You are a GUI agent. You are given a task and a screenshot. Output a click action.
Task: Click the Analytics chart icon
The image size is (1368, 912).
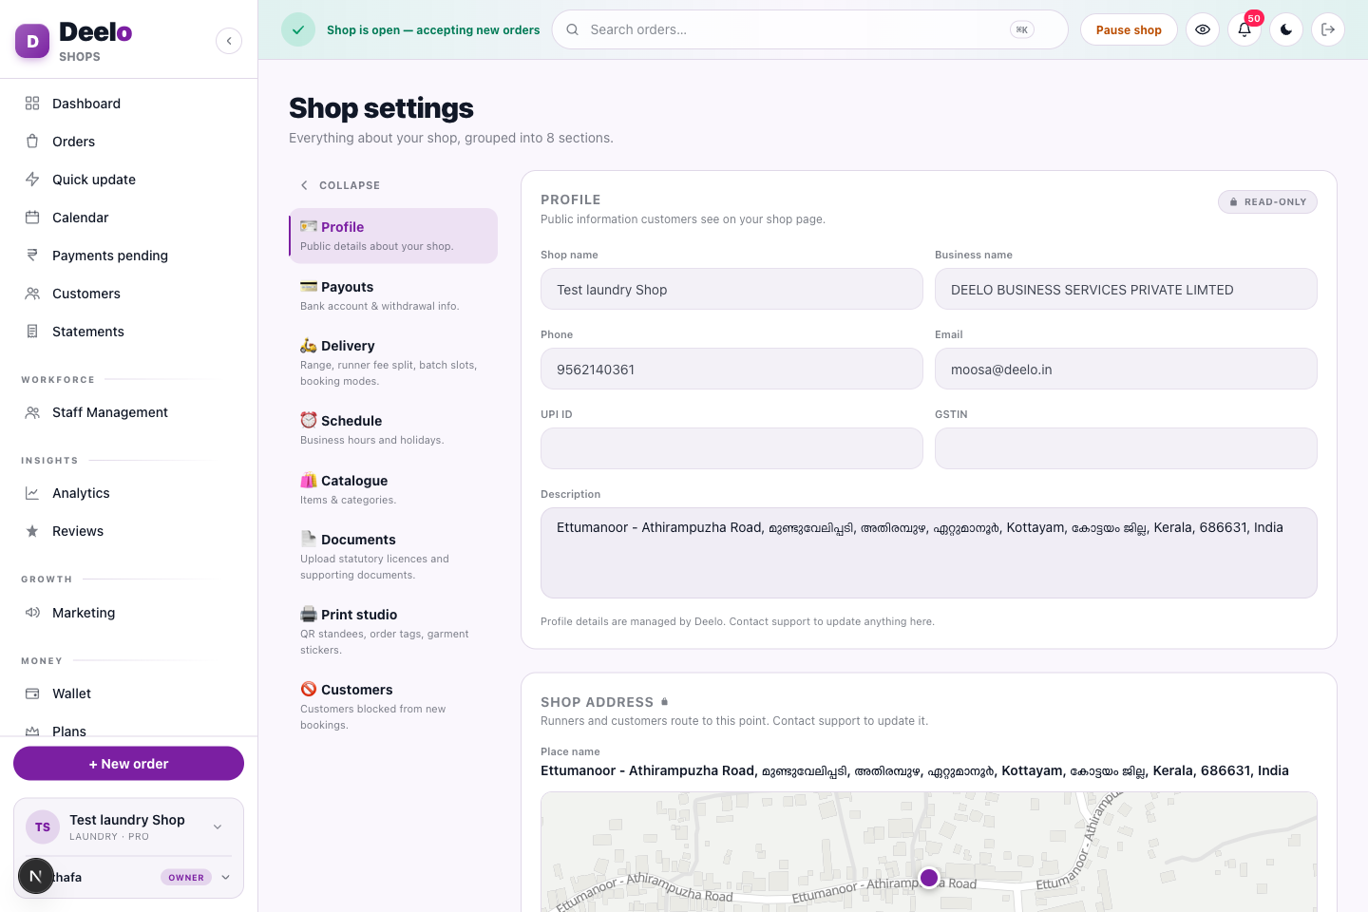32,493
